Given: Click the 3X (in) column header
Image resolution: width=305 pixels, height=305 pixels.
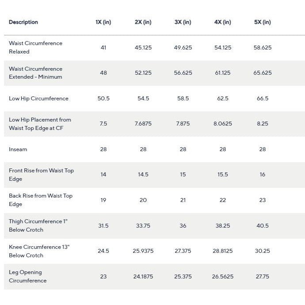Looking at the screenshot, I should point(183,22).
